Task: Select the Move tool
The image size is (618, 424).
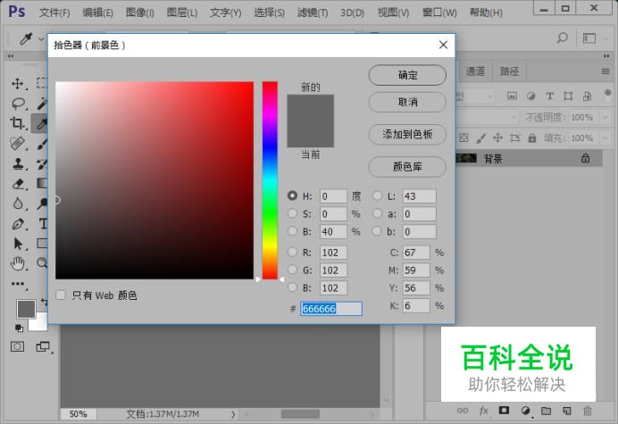Action: pos(17,84)
